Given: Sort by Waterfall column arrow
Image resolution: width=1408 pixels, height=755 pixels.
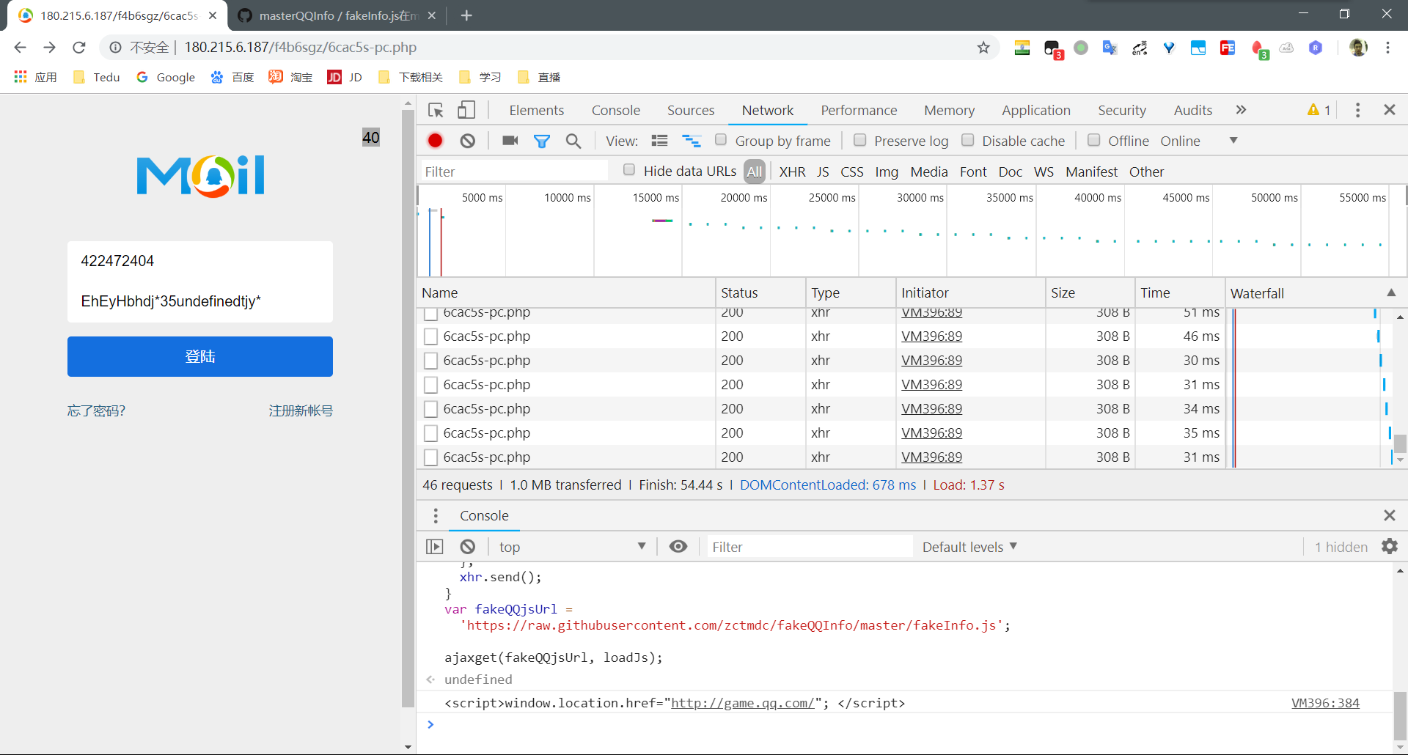Looking at the screenshot, I should click(1391, 292).
